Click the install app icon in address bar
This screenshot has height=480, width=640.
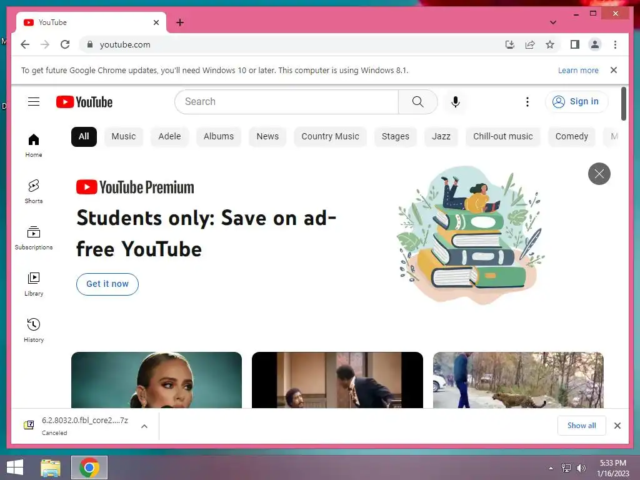pyautogui.click(x=510, y=44)
